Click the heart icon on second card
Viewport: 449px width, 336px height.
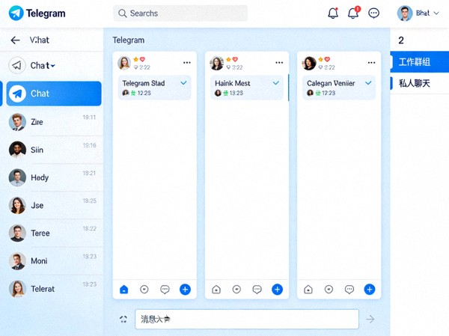[x=235, y=59]
